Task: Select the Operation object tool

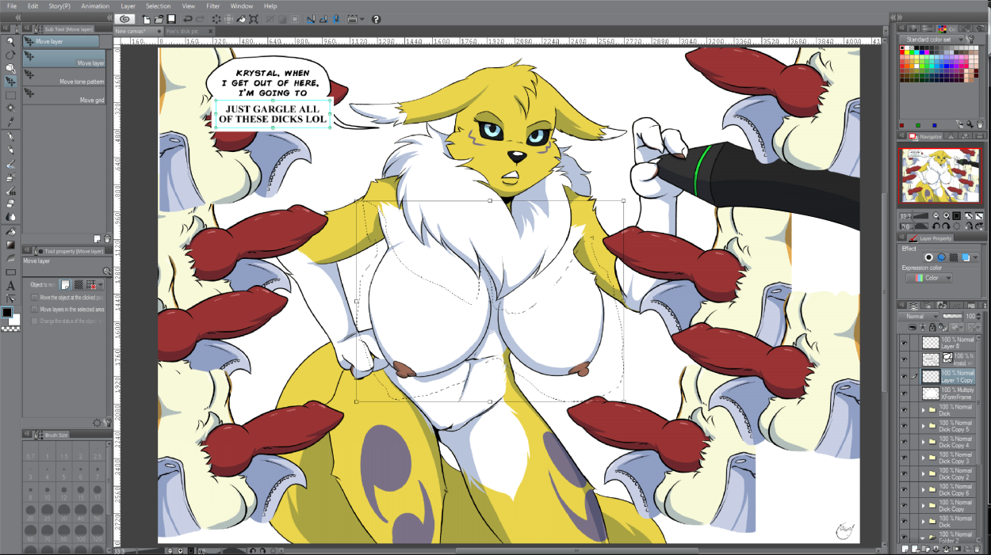Action: 10,68
